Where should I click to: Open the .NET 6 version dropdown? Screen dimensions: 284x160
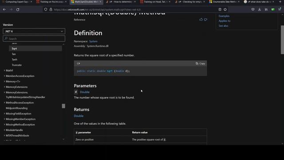[x=34, y=31]
